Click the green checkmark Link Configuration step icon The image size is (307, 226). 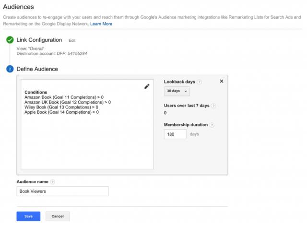click(10, 40)
